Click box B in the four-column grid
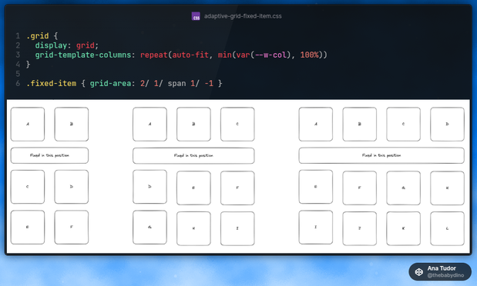The image size is (477, 286). coord(360,125)
